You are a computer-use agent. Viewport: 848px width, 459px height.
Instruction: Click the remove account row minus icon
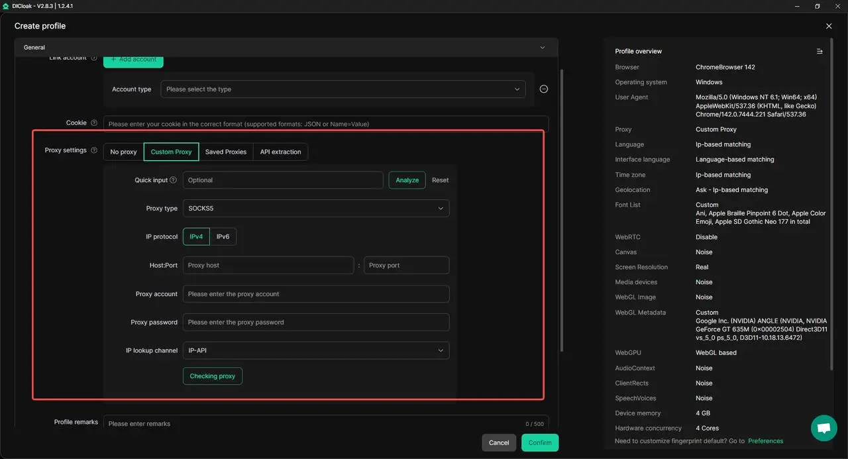(x=543, y=89)
